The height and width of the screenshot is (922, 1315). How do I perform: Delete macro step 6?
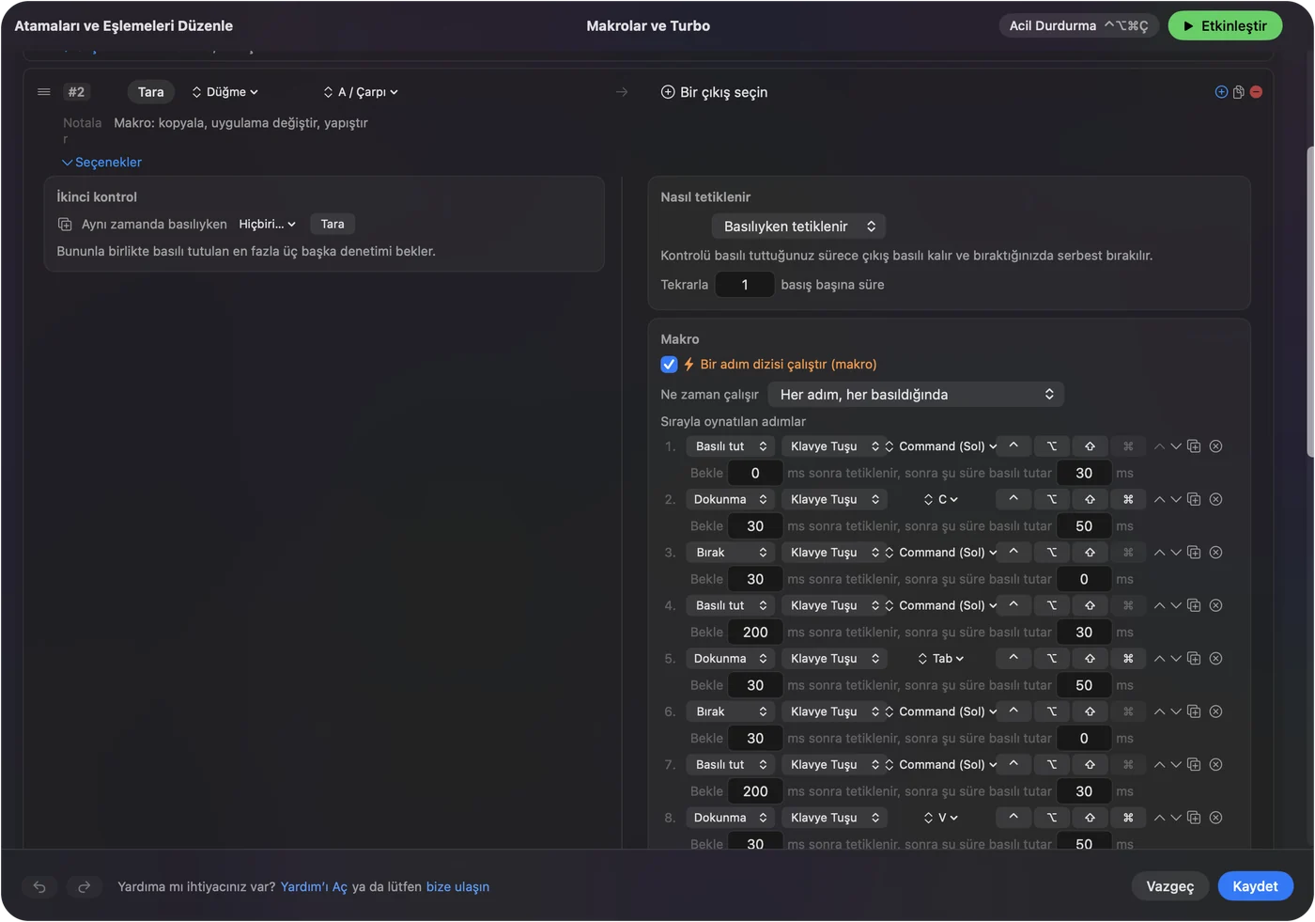coord(1215,711)
